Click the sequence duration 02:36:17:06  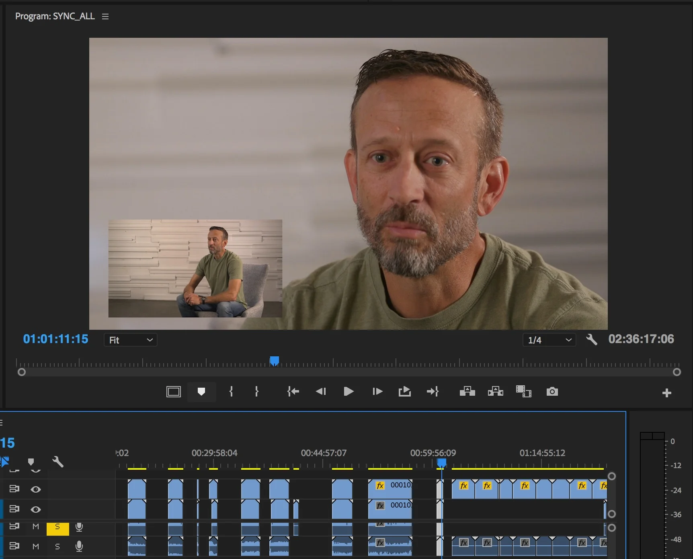click(641, 339)
